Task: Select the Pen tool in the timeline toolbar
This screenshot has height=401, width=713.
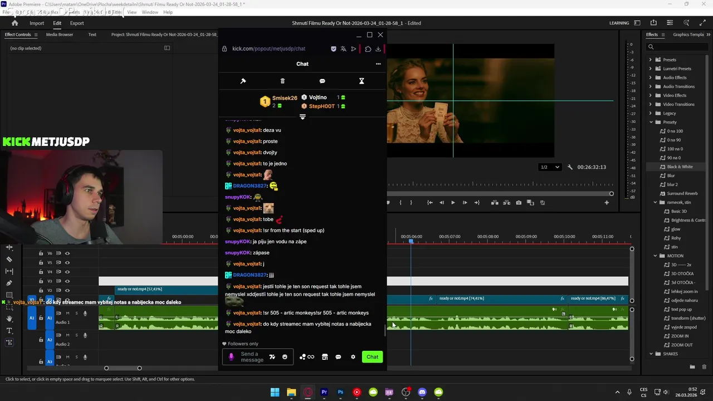Action: (9, 283)
